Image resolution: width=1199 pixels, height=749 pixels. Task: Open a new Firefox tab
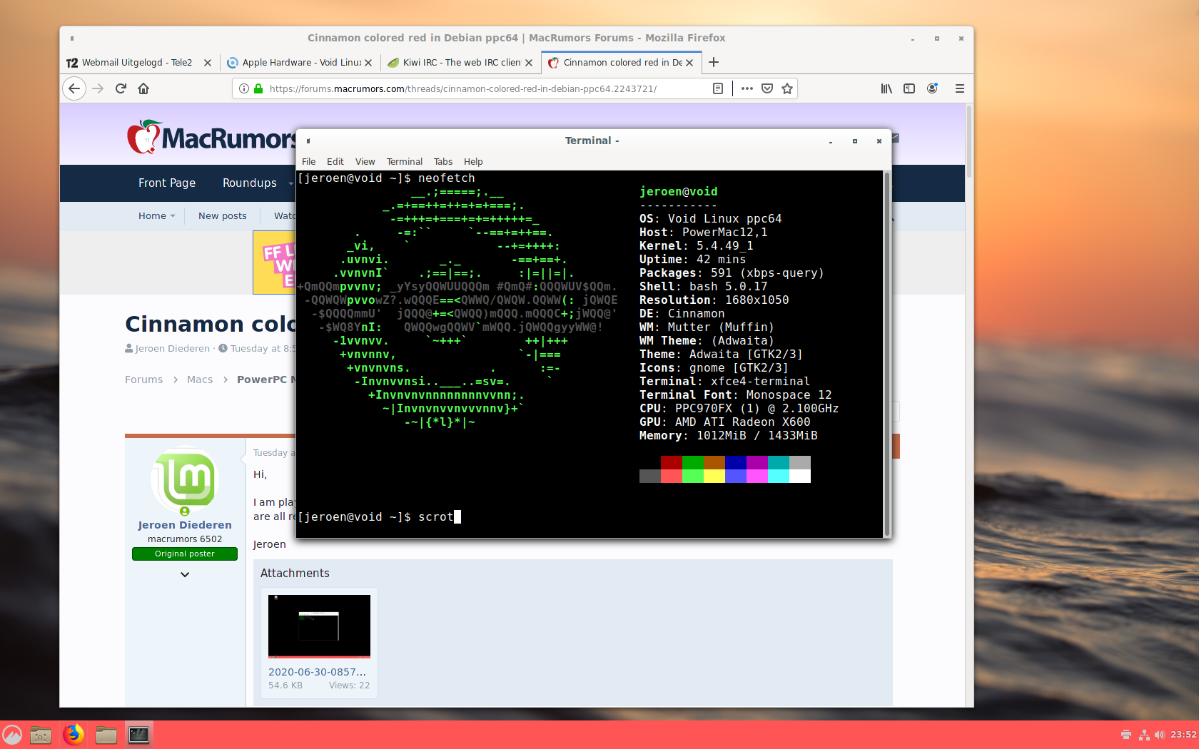714,63
